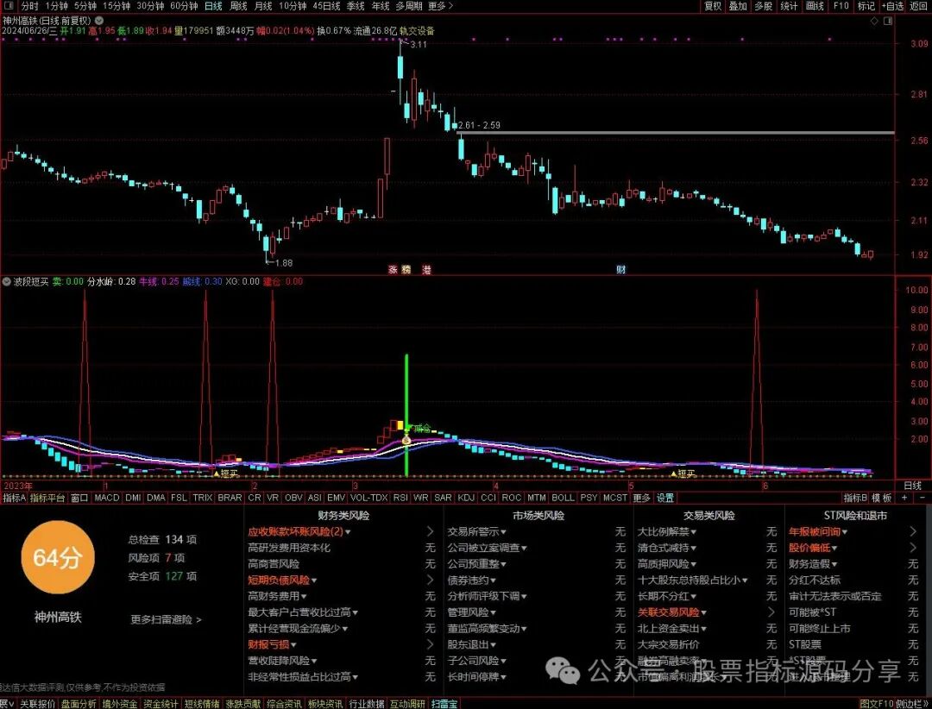This screenshot has height=709, width=932.
Task: Expand 公司被立案调查 dropdown
Action: [524, 548]
